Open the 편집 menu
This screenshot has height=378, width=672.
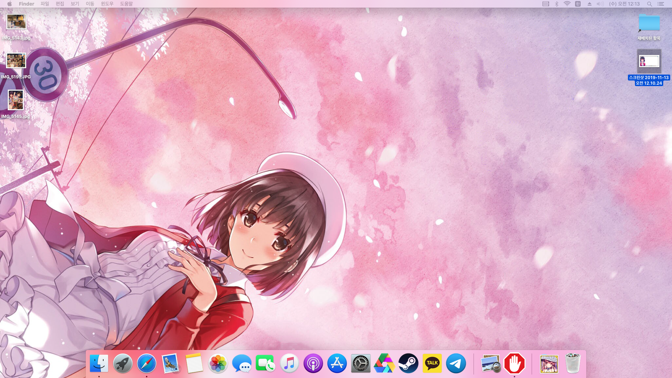coord(60,4)
